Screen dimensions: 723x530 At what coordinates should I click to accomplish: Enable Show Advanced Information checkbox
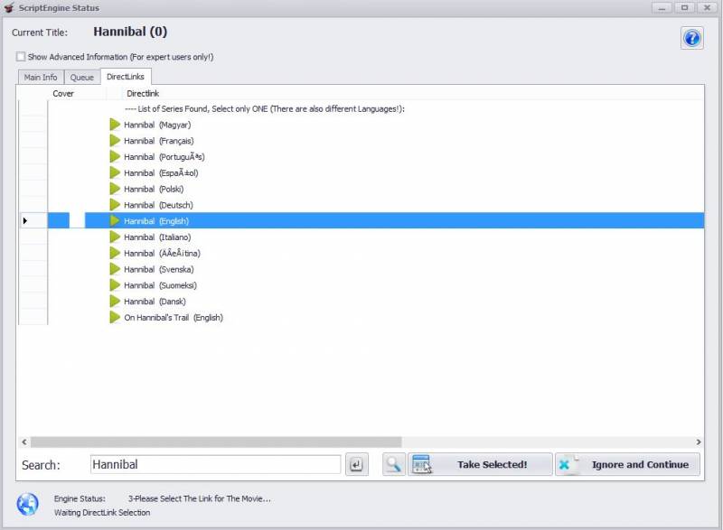tap(21, 57)
